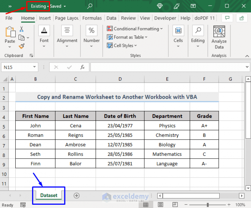The height and width of the screenshot is (208, 251).
Task: Click the pen drawing icon in title bar
Action: pyautogui.click(x=176, y=6)
